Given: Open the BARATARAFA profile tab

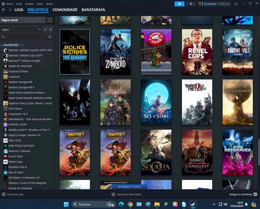Looking at the screenshot, I should tap(93, 10).
